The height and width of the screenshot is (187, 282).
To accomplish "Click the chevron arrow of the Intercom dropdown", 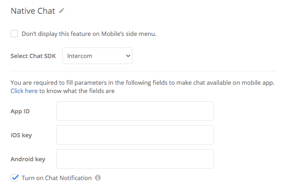I will [x=128, y=56].
